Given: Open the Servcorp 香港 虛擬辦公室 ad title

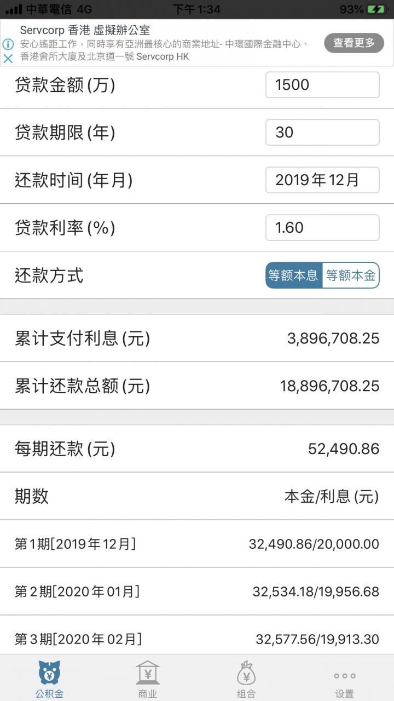Looking at the screenshot, I should point(85,30).
